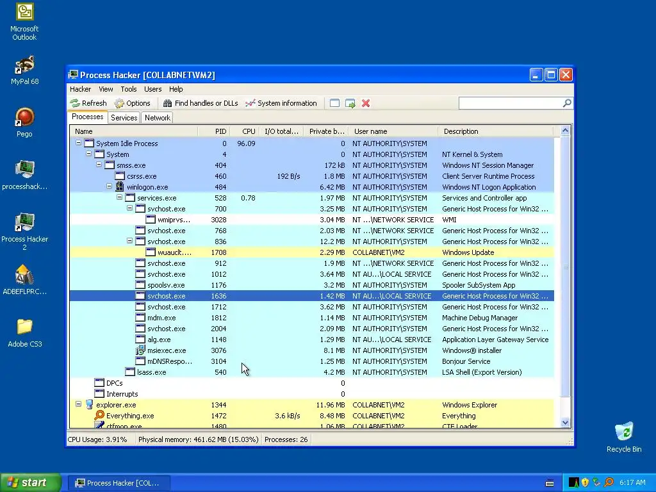Sort by the Name column header
The image size is (656, 492).
tap(134, 131)
